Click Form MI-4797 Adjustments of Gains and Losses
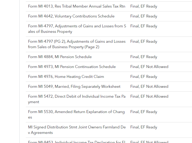192x143 pixels. (x=77, y=29)
